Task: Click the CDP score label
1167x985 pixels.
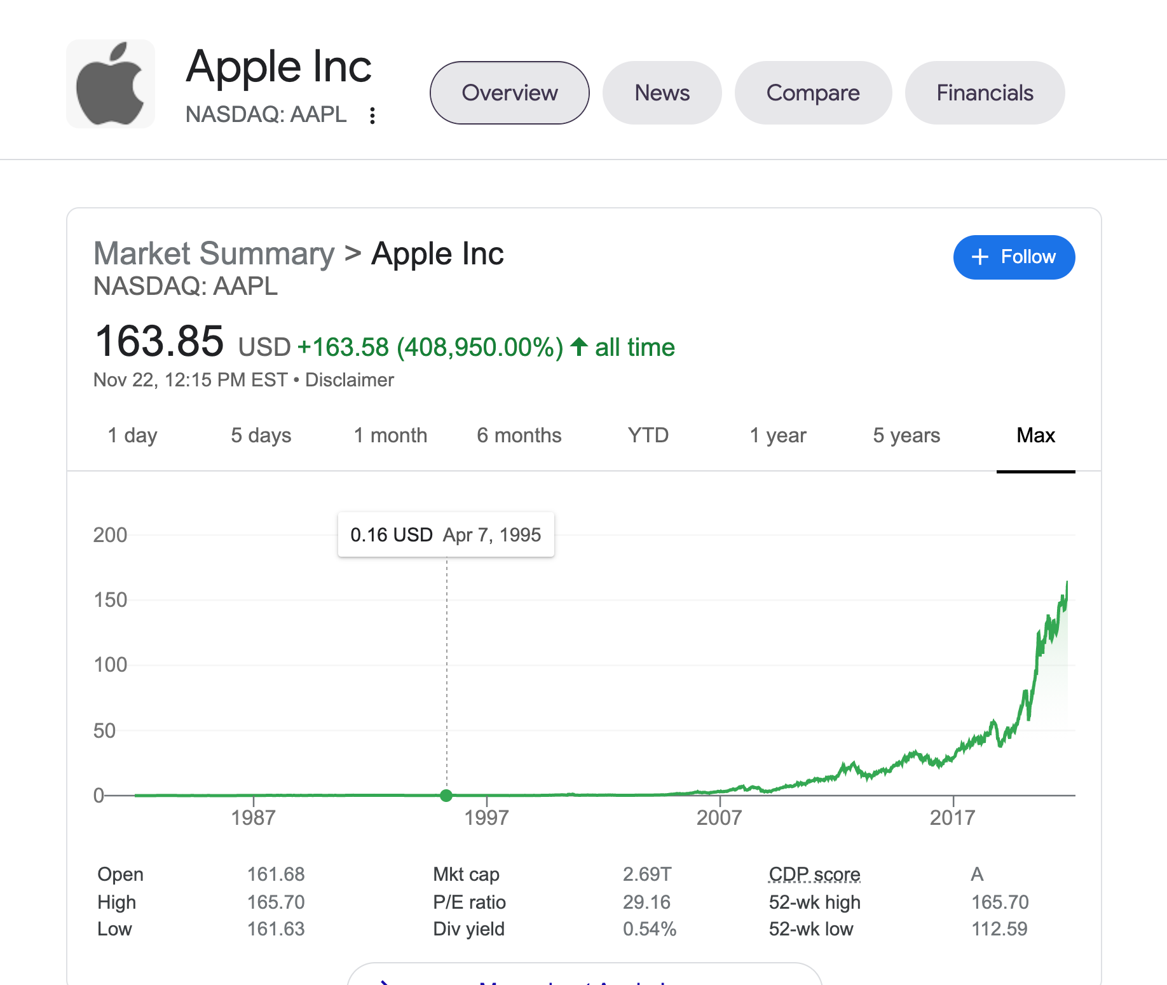Action: pos(814,874)
